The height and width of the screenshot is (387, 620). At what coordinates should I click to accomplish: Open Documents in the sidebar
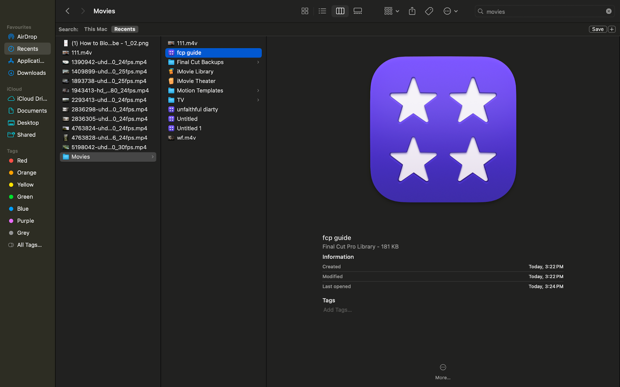(x=27, y=111)
